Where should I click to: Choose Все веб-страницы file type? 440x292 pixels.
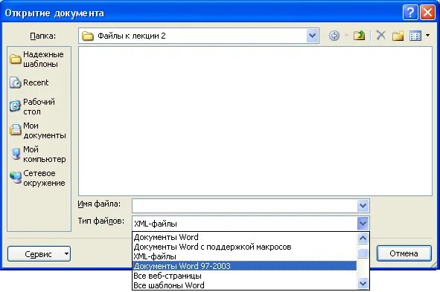[244, 276]
